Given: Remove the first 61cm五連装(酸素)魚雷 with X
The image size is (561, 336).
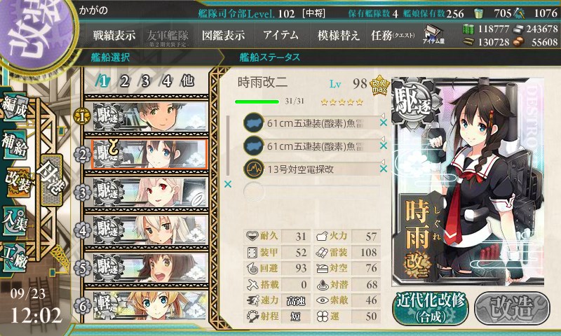Looking at the screenshot, I should click(383, 122).
